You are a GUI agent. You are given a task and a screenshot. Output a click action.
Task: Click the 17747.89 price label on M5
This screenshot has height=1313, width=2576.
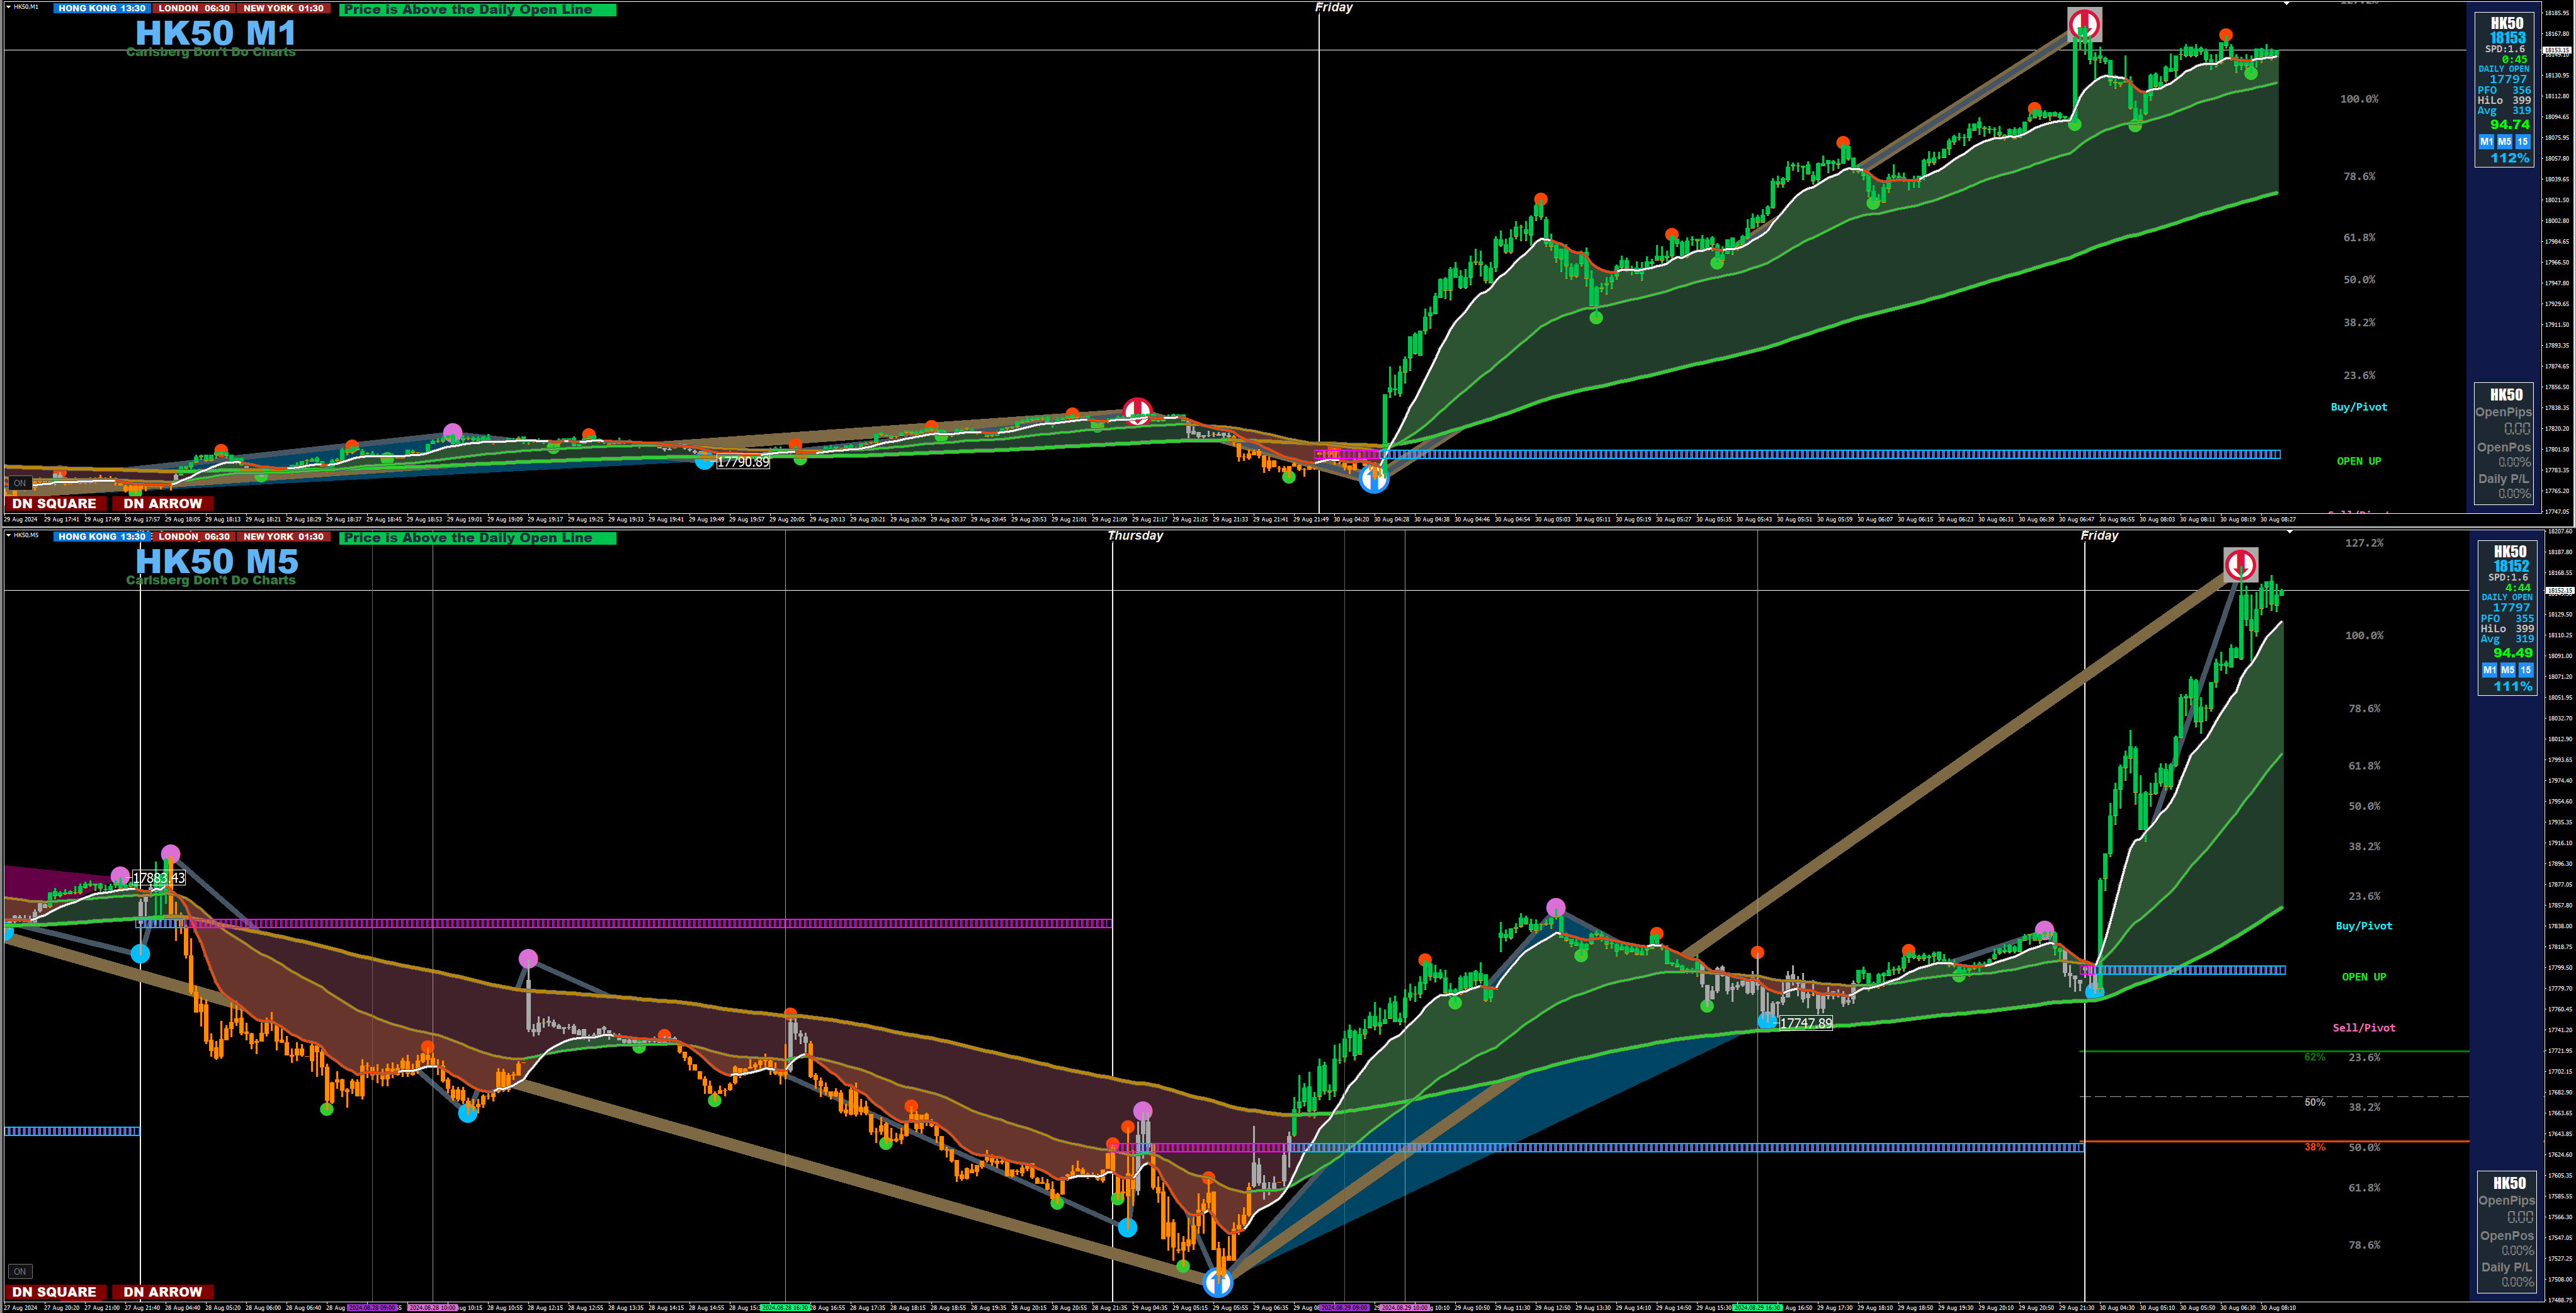click(x=1805, y=1023)
